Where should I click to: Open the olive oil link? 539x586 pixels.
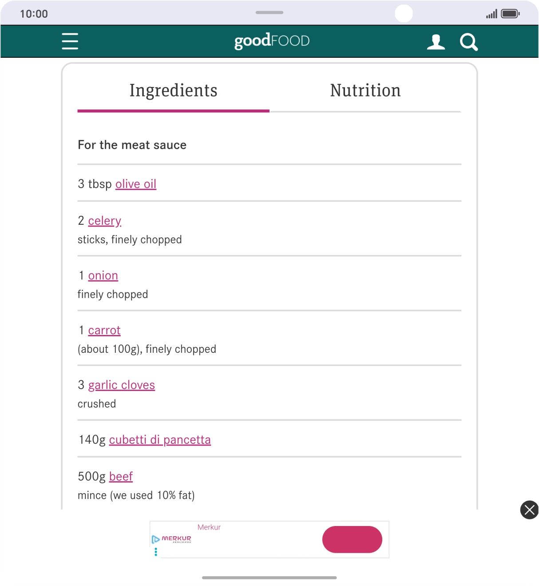point(136,184)
